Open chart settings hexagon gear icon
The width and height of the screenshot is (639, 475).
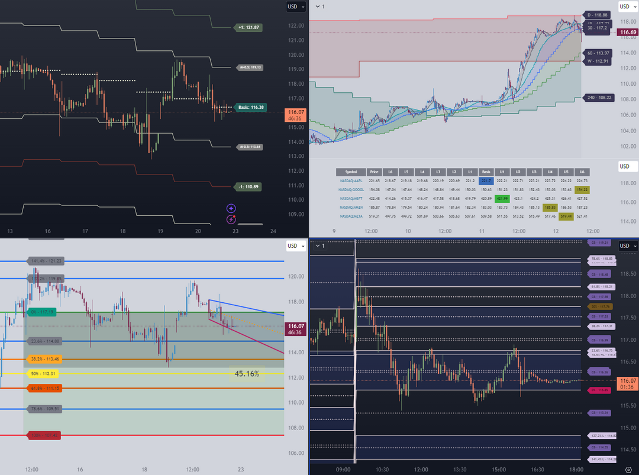(x=628, y=470)
